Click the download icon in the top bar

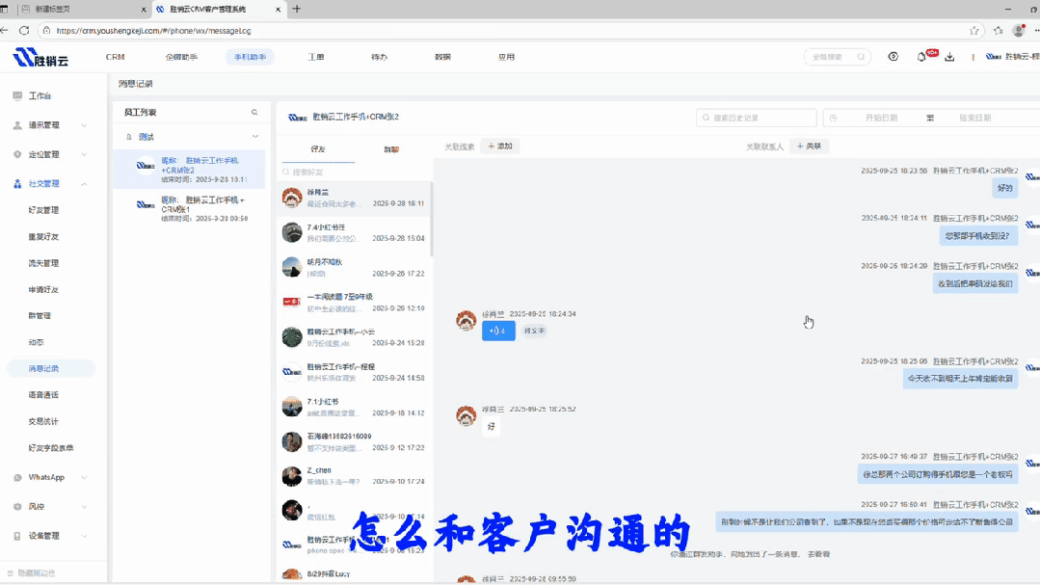[x=949, y=57]
